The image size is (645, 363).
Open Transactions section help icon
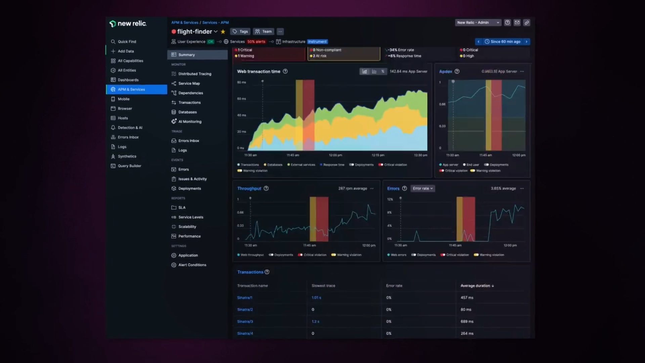[267, 272]
